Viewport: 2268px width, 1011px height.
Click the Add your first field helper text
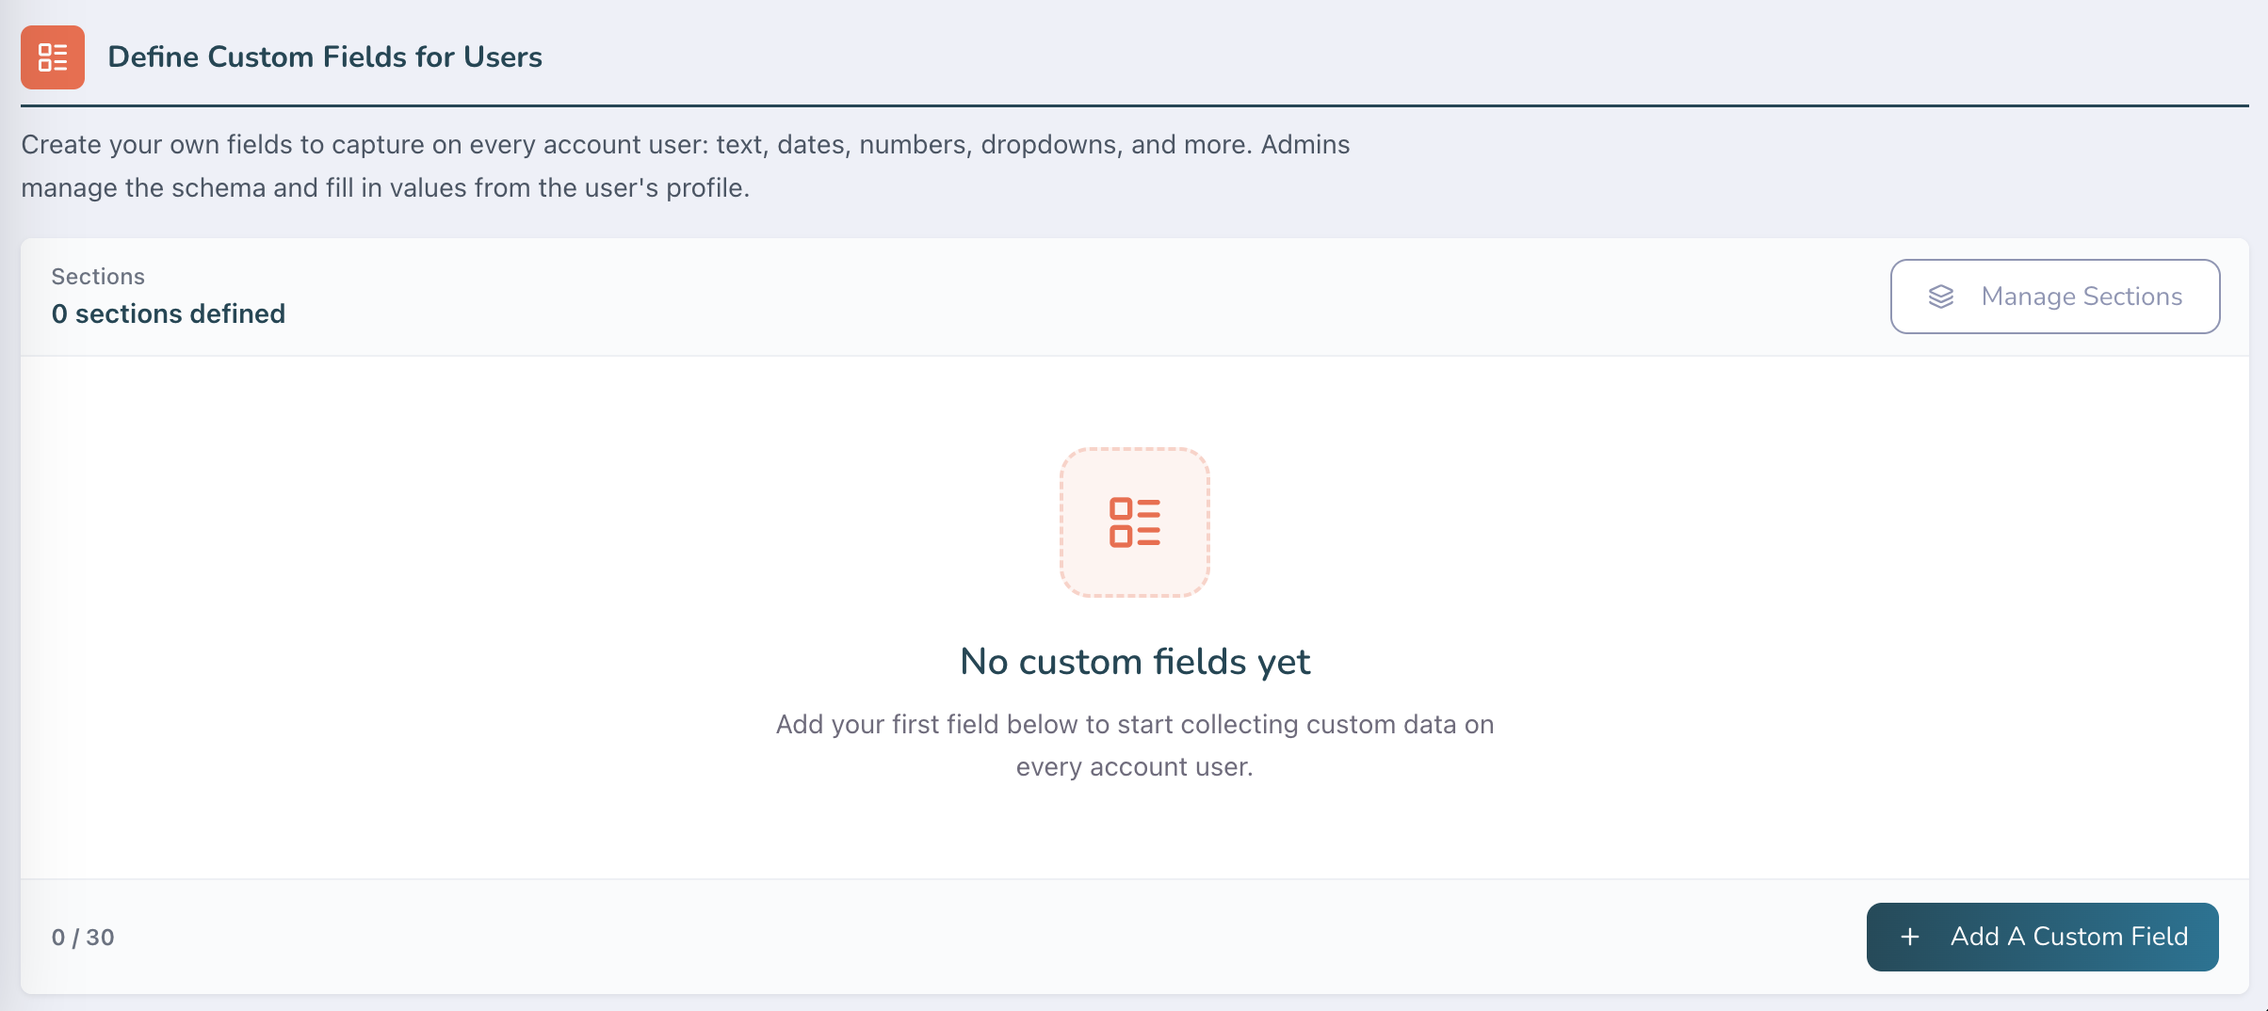click(x=1135, y=724)
